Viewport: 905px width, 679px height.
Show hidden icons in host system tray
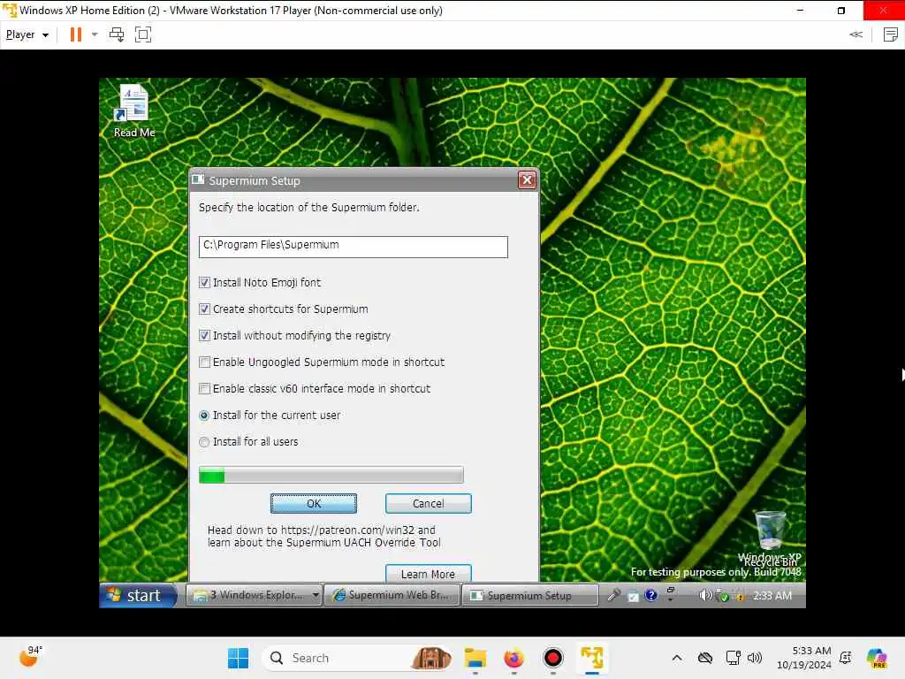[677, 658]
